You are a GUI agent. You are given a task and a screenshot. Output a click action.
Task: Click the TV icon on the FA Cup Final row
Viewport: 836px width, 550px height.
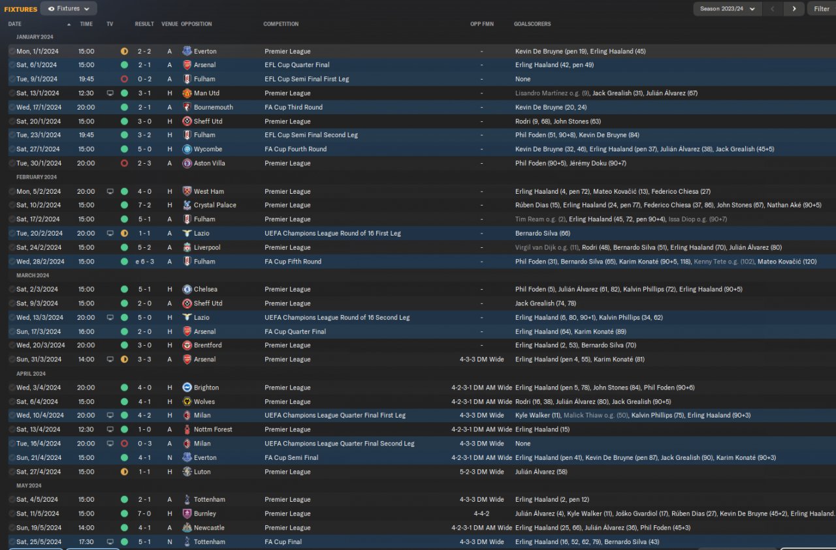[x=110, y=542]
